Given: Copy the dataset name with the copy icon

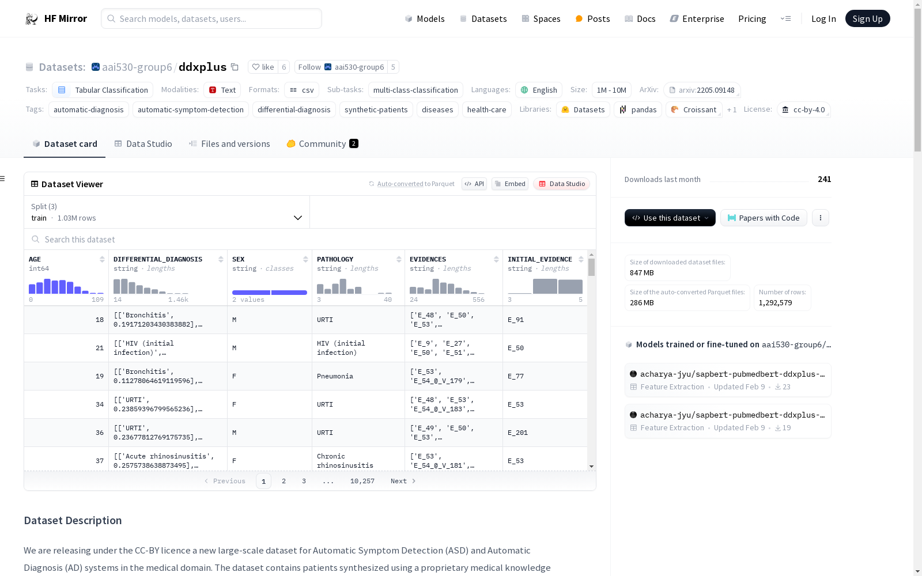Looking at the screenshot, I should [235, 67].
